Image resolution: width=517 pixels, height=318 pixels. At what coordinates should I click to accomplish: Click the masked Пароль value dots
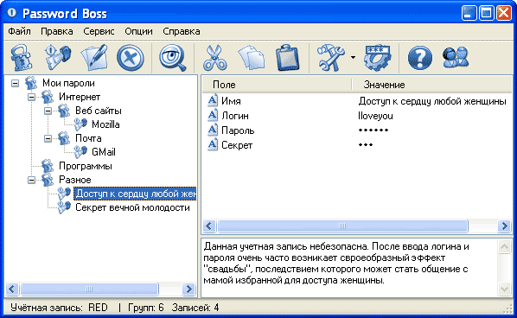(373, 130)
